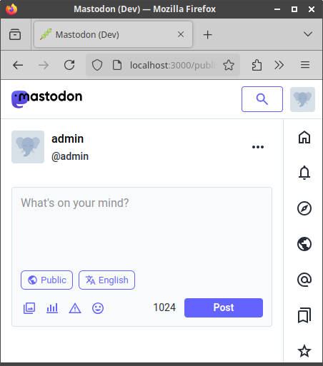Click the Post button
The height and width of the screenshot is (366, 323).
[224, 307]
